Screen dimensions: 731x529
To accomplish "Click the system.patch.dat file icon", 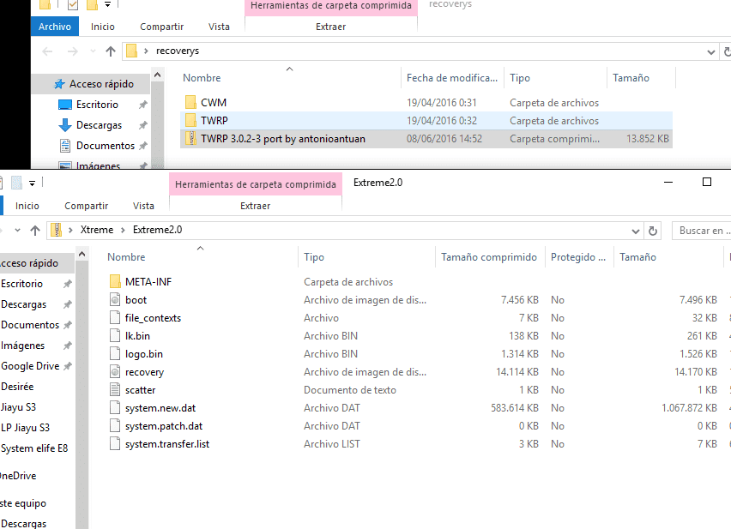I will (115, 426).
